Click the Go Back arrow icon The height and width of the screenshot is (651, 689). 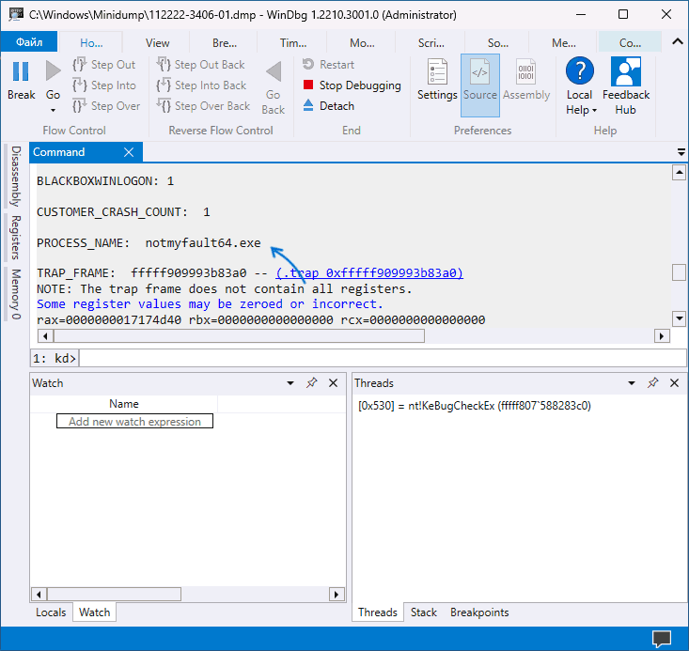274,71
